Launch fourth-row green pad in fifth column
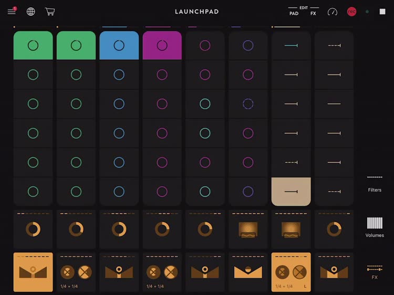This screenshot has height=295, width=394. [x=205, y=133]
